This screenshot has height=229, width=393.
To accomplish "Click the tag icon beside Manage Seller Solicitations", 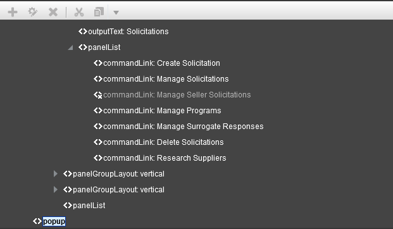I will pos(97,95).
